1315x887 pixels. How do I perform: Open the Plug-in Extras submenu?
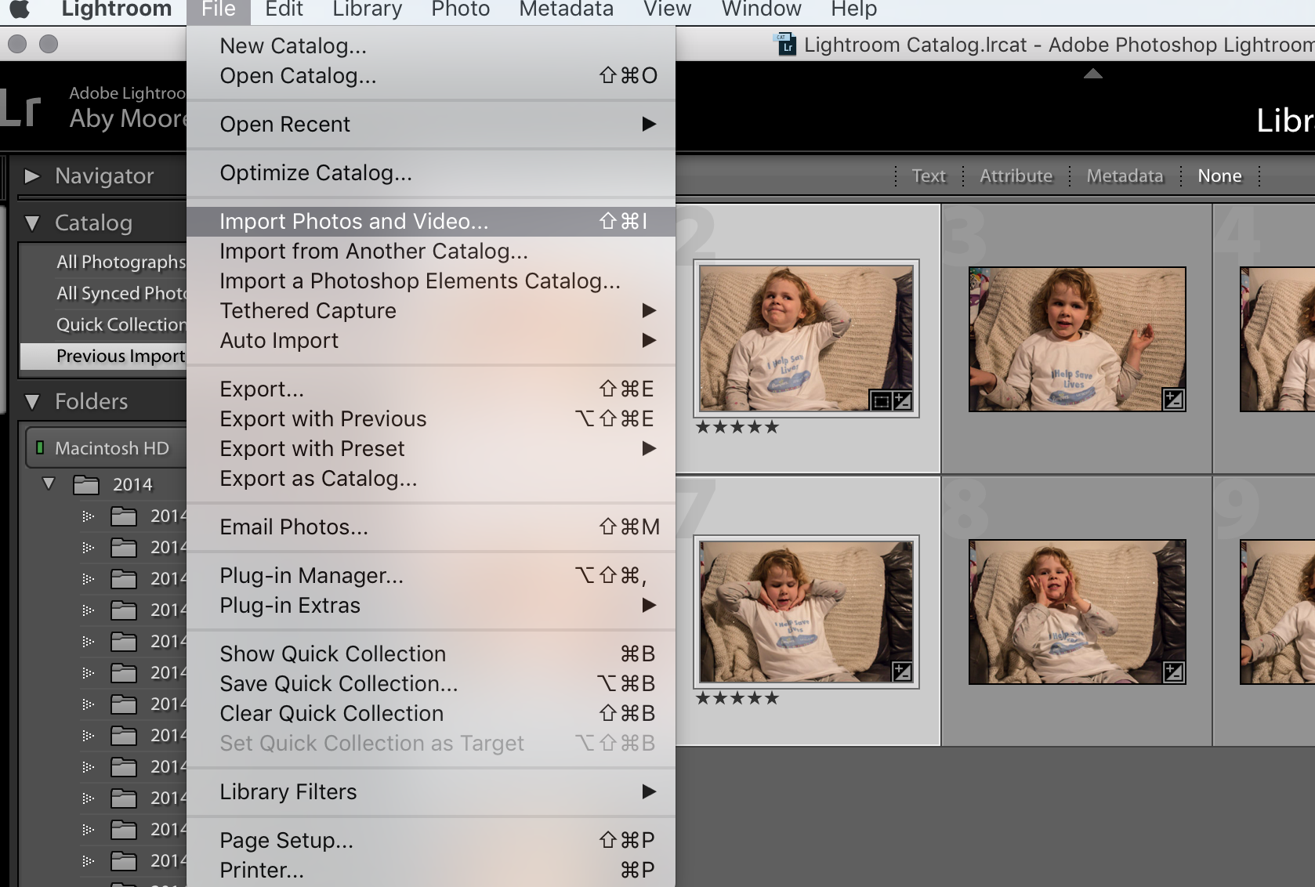[431, 606]
